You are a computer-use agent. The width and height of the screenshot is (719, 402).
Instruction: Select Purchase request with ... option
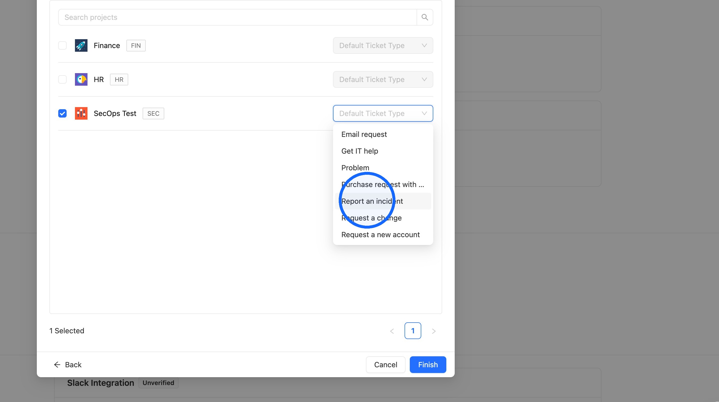[383, 184]
